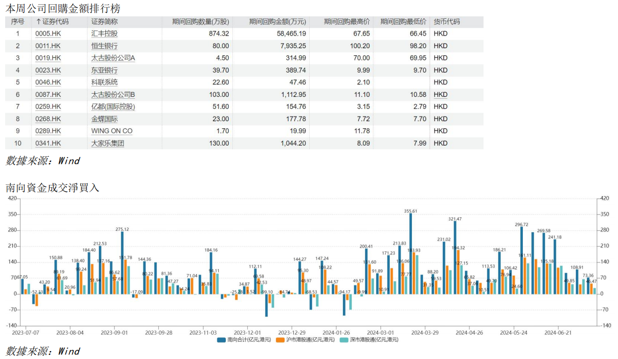
Task: Select the 58,465.19 buyback amount cell
Action: pyautogui.click(x=291, y=34)
